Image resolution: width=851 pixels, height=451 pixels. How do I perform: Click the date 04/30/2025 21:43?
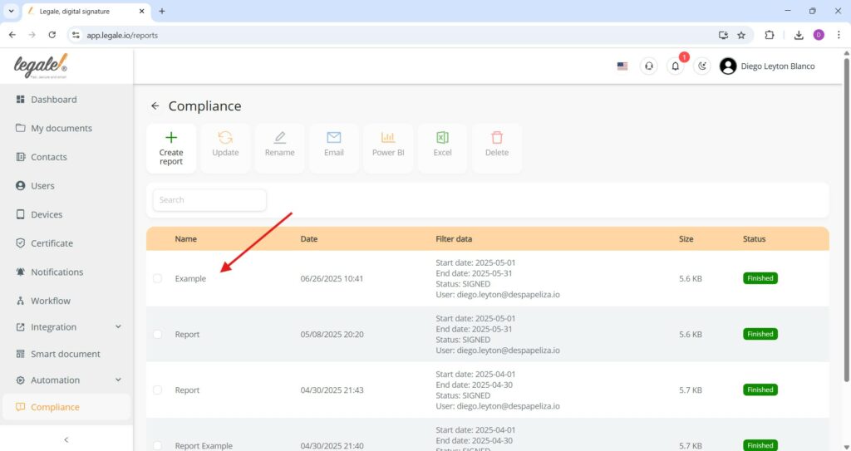[332, 390]
